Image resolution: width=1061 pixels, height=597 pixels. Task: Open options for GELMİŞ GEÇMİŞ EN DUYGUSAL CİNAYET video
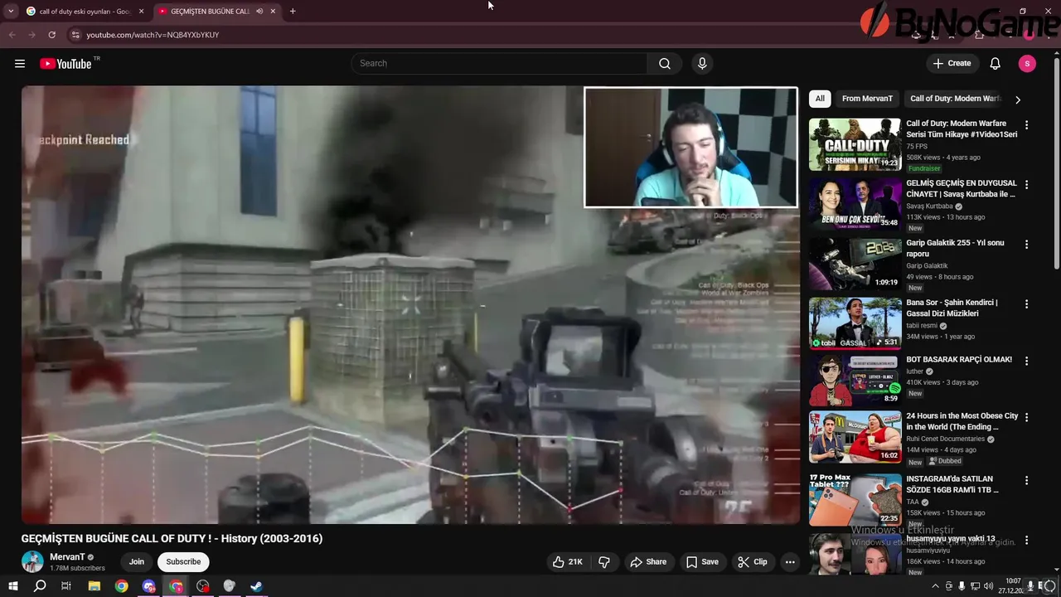pyautogui.click(x=1026, y=185)
